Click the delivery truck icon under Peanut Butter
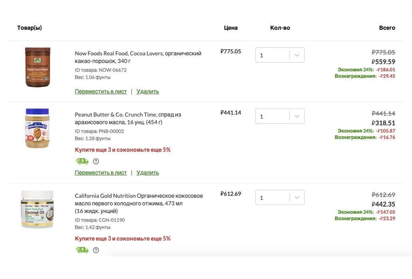 click(82, 161)
